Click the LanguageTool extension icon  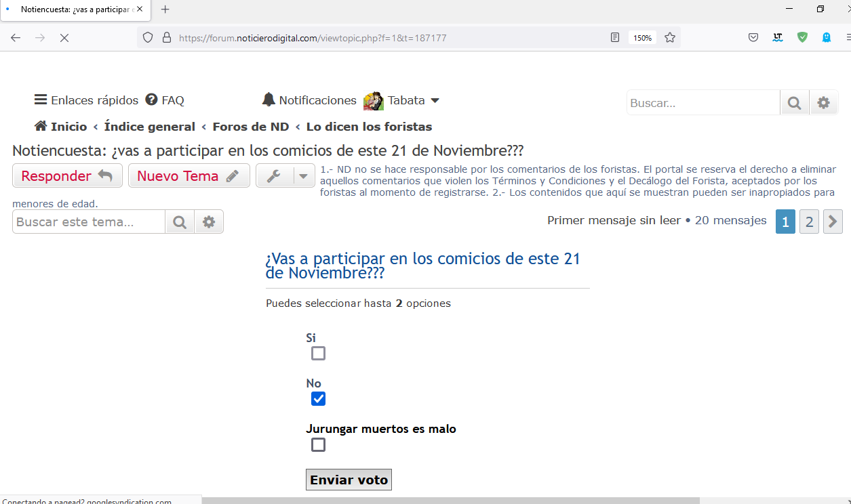778,38
